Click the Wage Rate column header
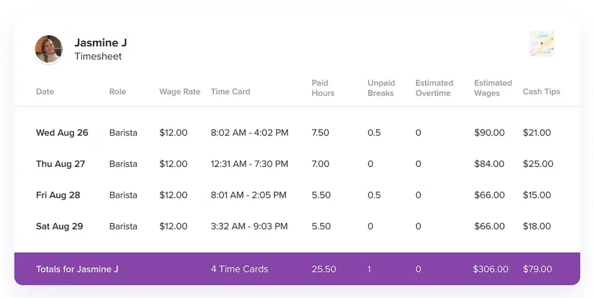This screenshot has width=594, height=298. point(180,92)
